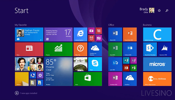The image size is (175, 100).
Task: Open the Camera small tile
Action: point(91,31)
